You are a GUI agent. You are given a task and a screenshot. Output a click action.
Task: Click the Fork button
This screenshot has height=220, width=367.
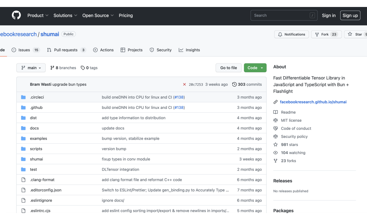coord(326,34)
